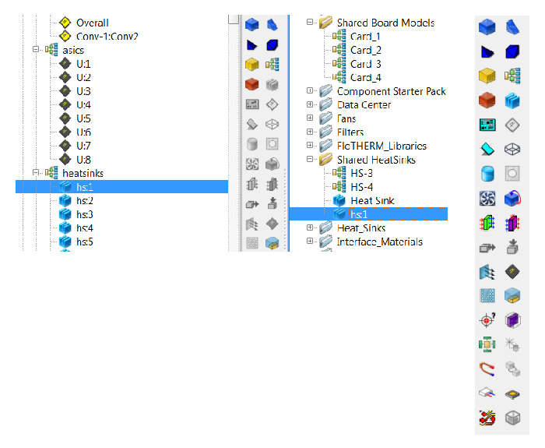Create a purple Region volume
The image size is (545, 448).
click(512, 320)
